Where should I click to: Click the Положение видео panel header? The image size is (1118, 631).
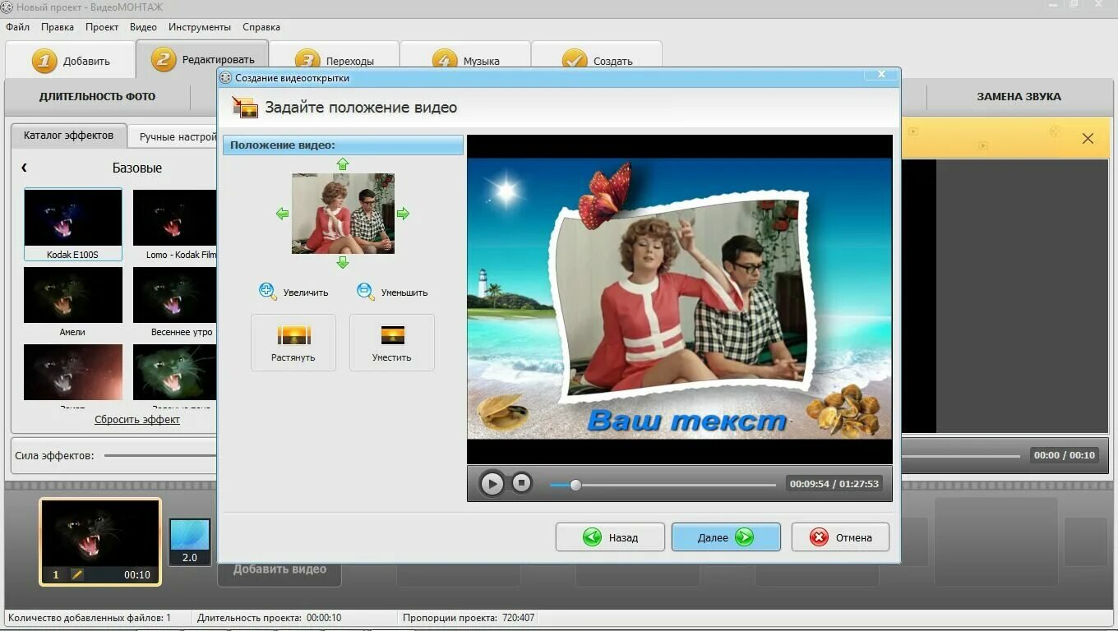[x=343, y=145]
